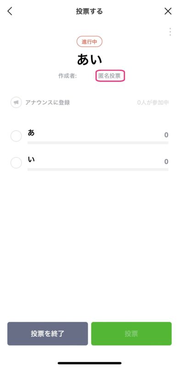Tap the poll title あい

[x=89, y=60]
